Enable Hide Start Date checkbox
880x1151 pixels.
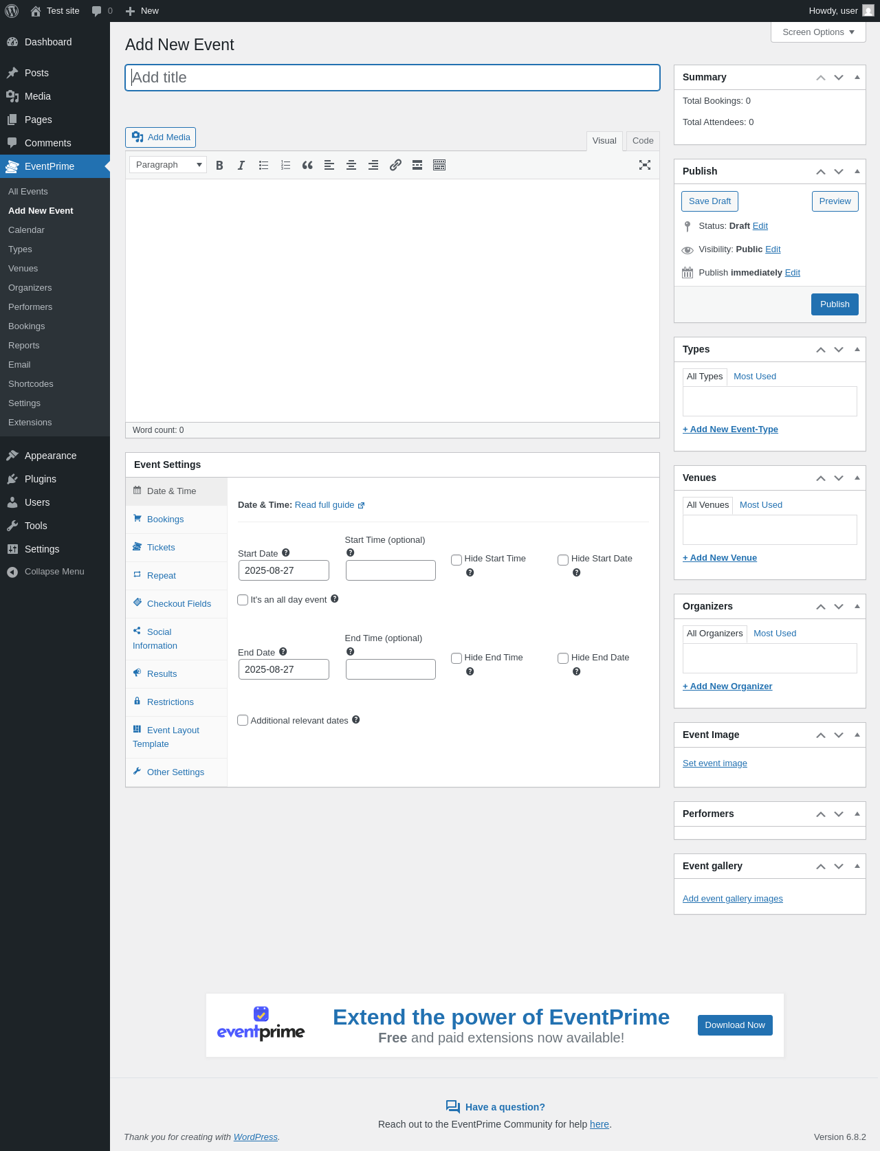563,560
